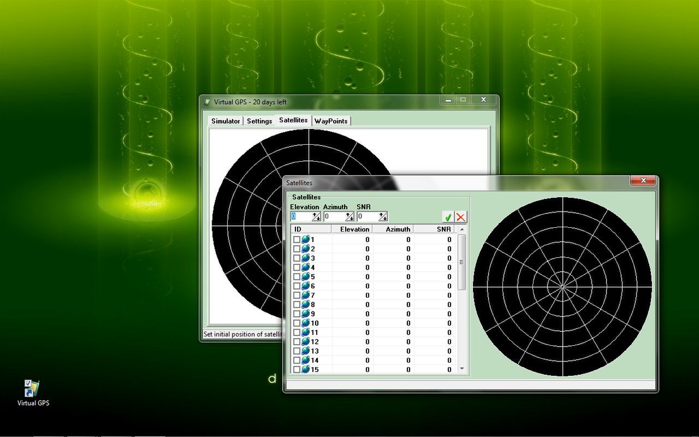Image resolution: width=699 pixels, height=437 pixels.
Task: Click the globe icon for satellite 9
Action: pos(306,314)
